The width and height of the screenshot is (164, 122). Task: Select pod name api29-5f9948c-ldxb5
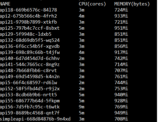(26, 34)
